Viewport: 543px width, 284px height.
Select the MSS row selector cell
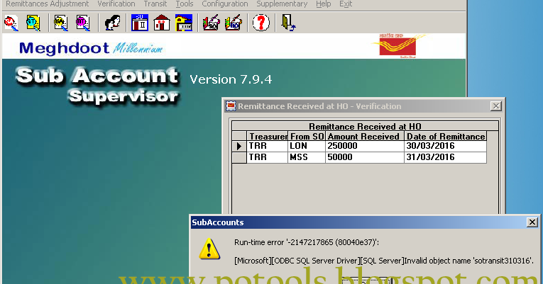coord(239,157)
